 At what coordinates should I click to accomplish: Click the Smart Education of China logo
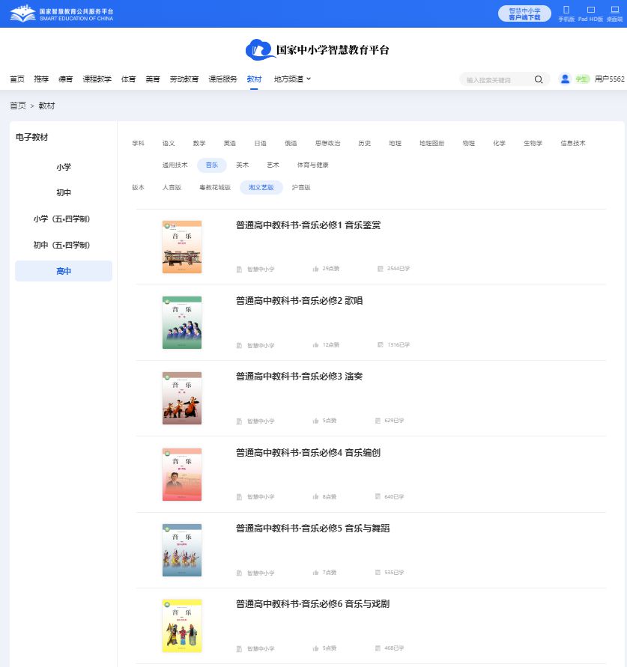point(62,13)
